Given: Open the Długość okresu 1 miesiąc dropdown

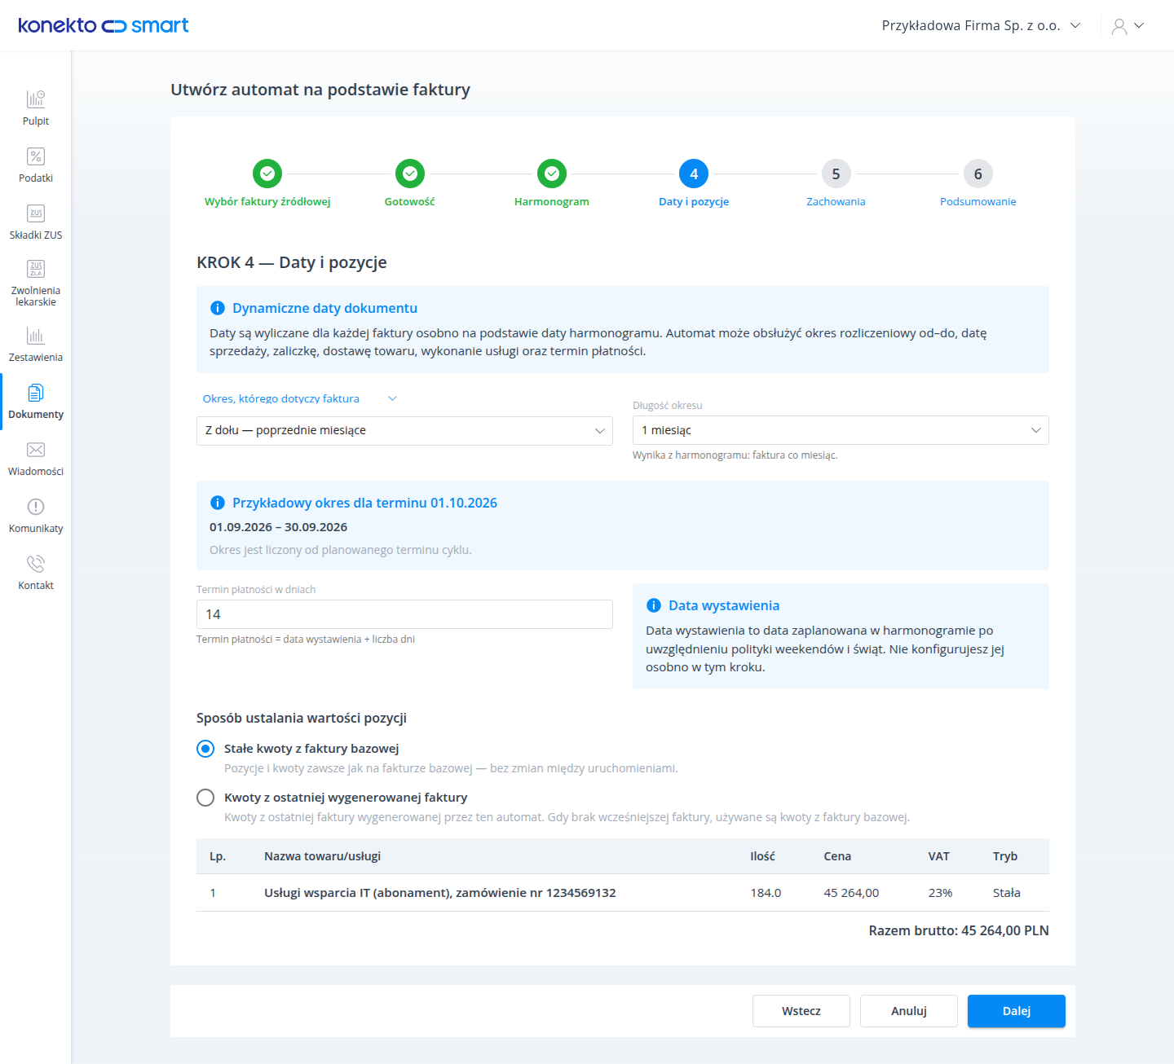Looking at the screenshot, I should coord(841,430).
